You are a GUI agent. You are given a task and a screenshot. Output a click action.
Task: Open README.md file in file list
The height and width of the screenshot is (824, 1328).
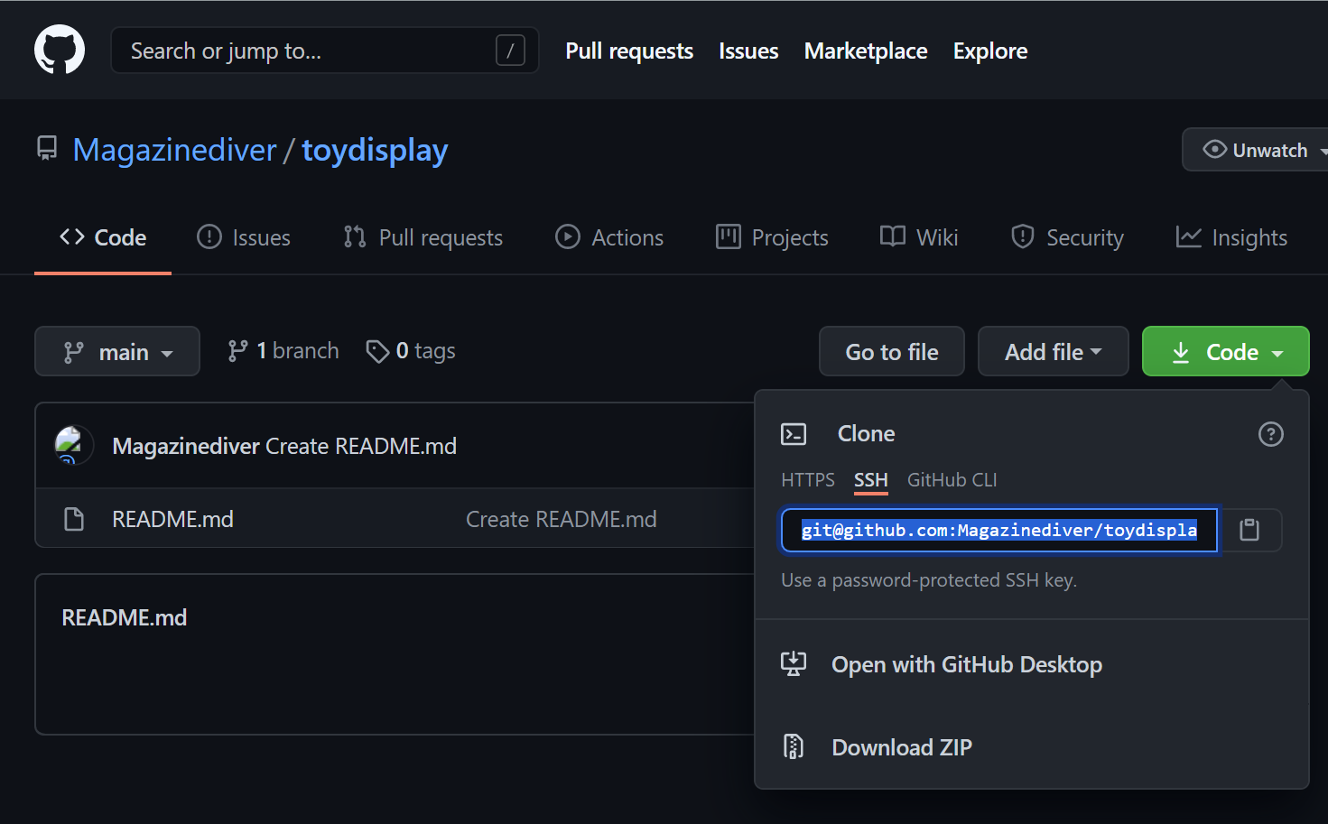coord(172,519)
